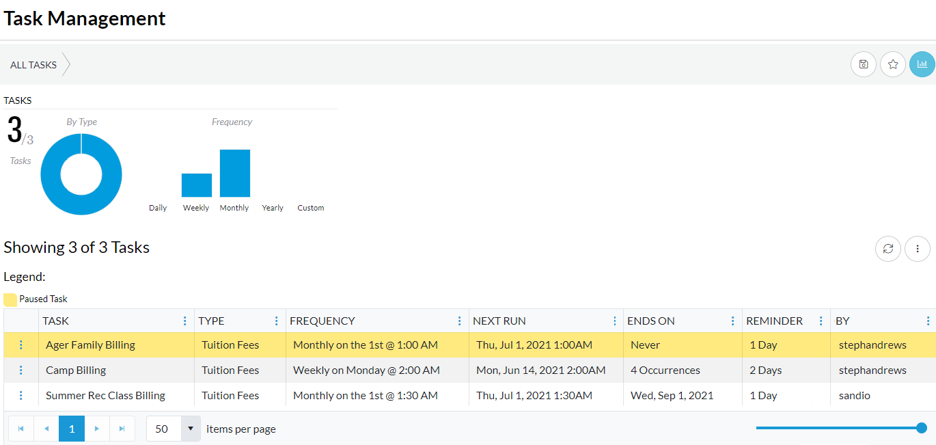Go to the last page

[x=122, y=429]
